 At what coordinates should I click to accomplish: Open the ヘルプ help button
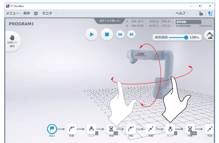[181, 13]
